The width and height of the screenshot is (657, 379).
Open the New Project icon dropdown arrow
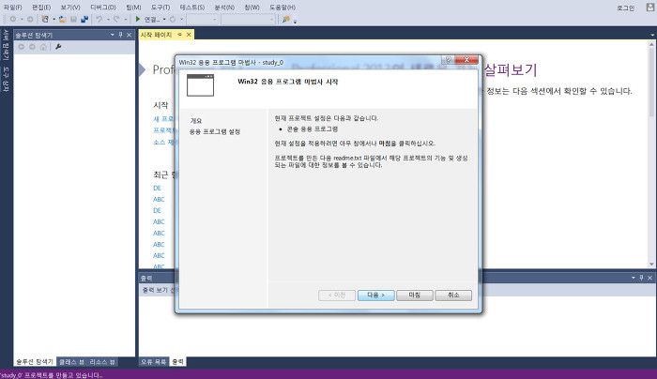(x=53, y=20)
